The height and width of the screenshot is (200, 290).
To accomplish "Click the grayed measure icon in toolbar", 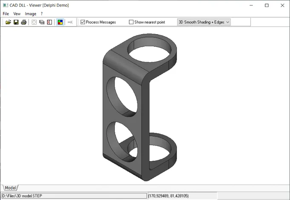I will (x=70, y=22).
